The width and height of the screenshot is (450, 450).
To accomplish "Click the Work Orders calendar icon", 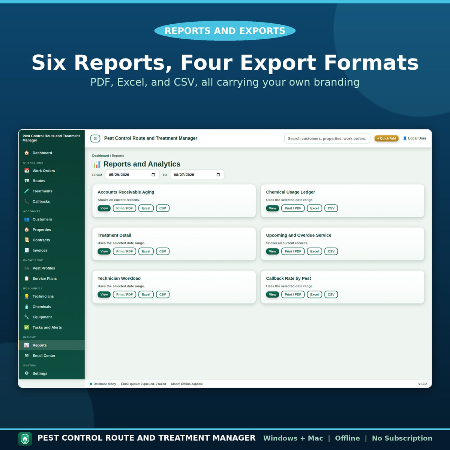I will [x=27, y=171].
